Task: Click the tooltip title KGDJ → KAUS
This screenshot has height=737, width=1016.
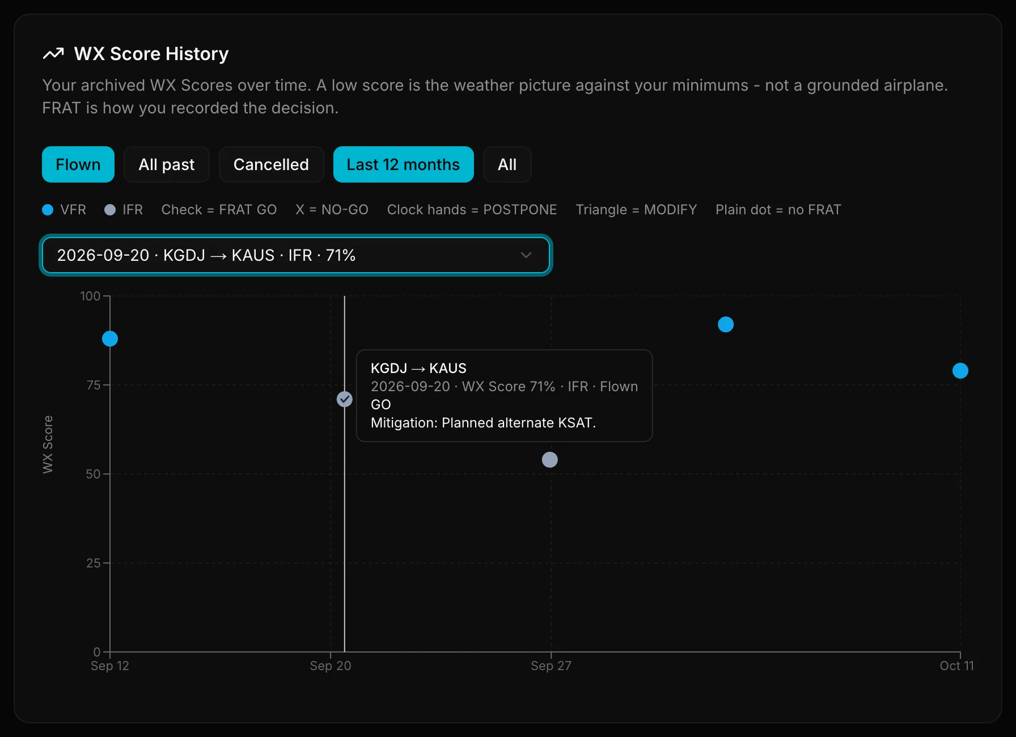Action: (x=418, y=368)
